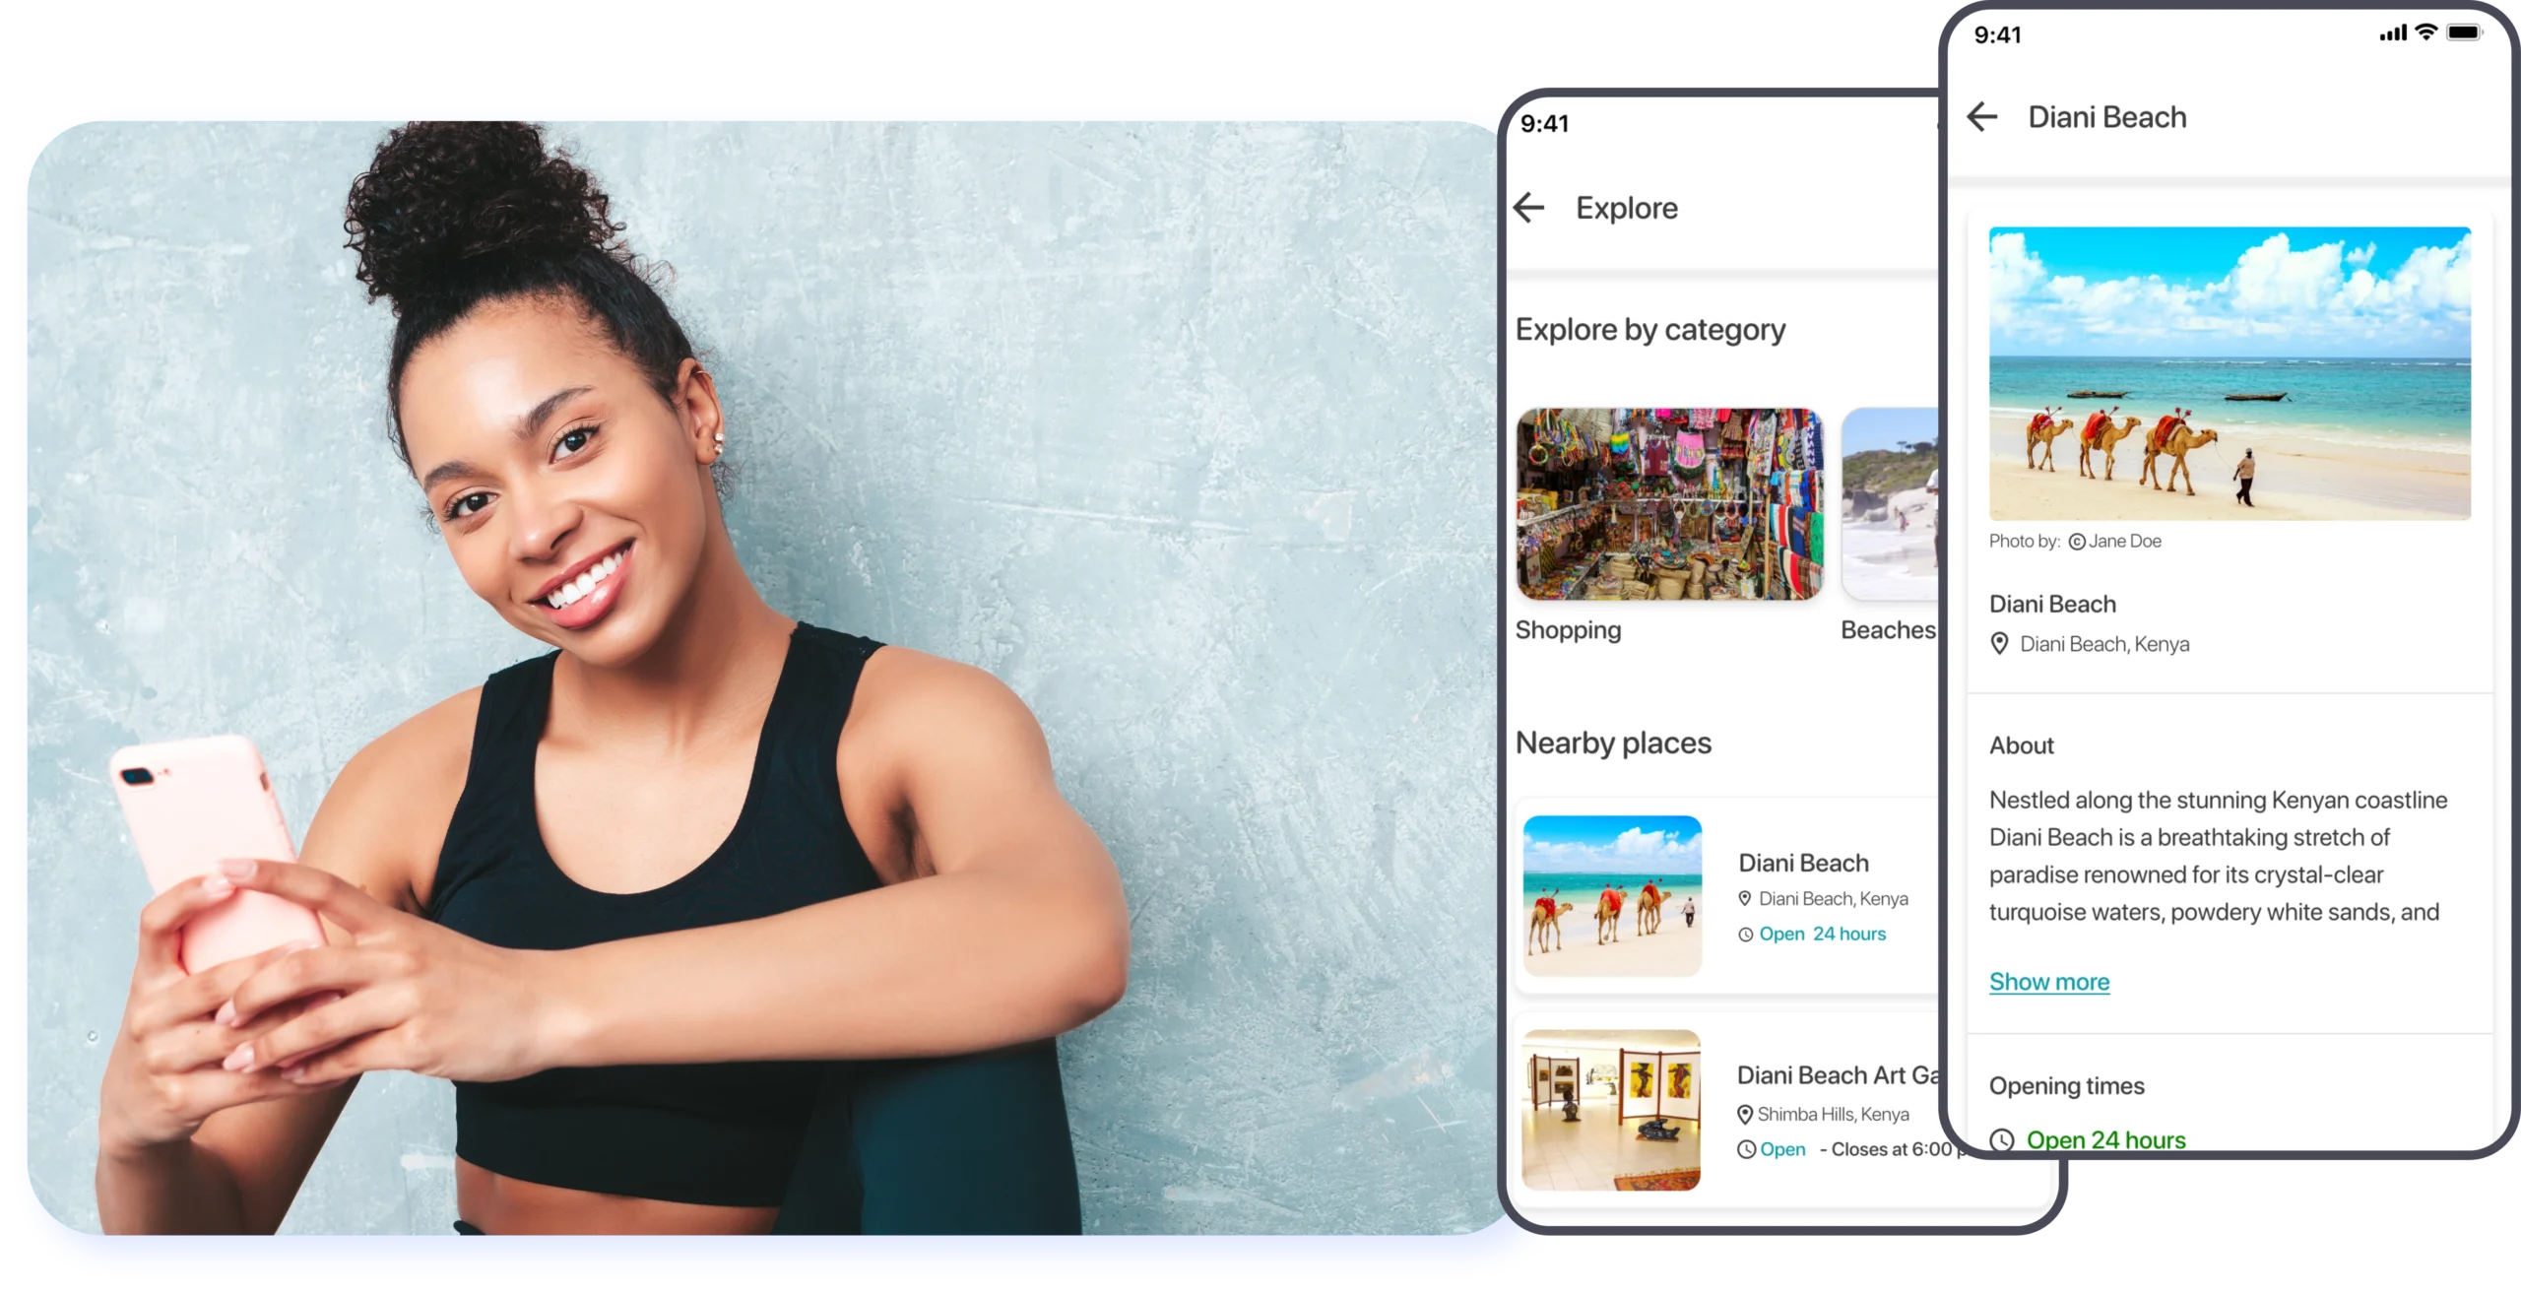The height and width of the screenshot is (1293, 2521).
Task: Open the Shopping category image
Action: point(1669,504)
